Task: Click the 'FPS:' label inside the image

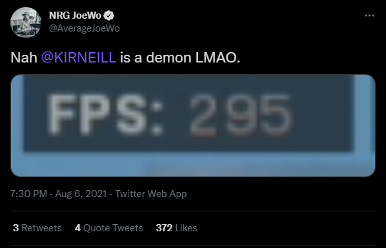Action: click(105, 115)
